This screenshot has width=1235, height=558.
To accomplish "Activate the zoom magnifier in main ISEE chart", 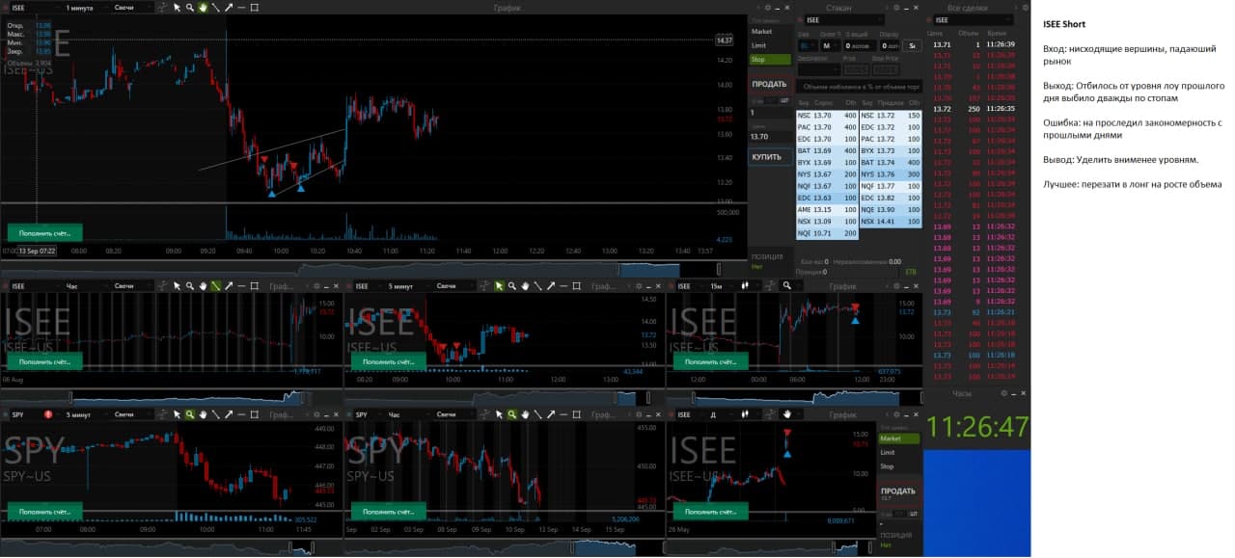I will pos(189,7).
